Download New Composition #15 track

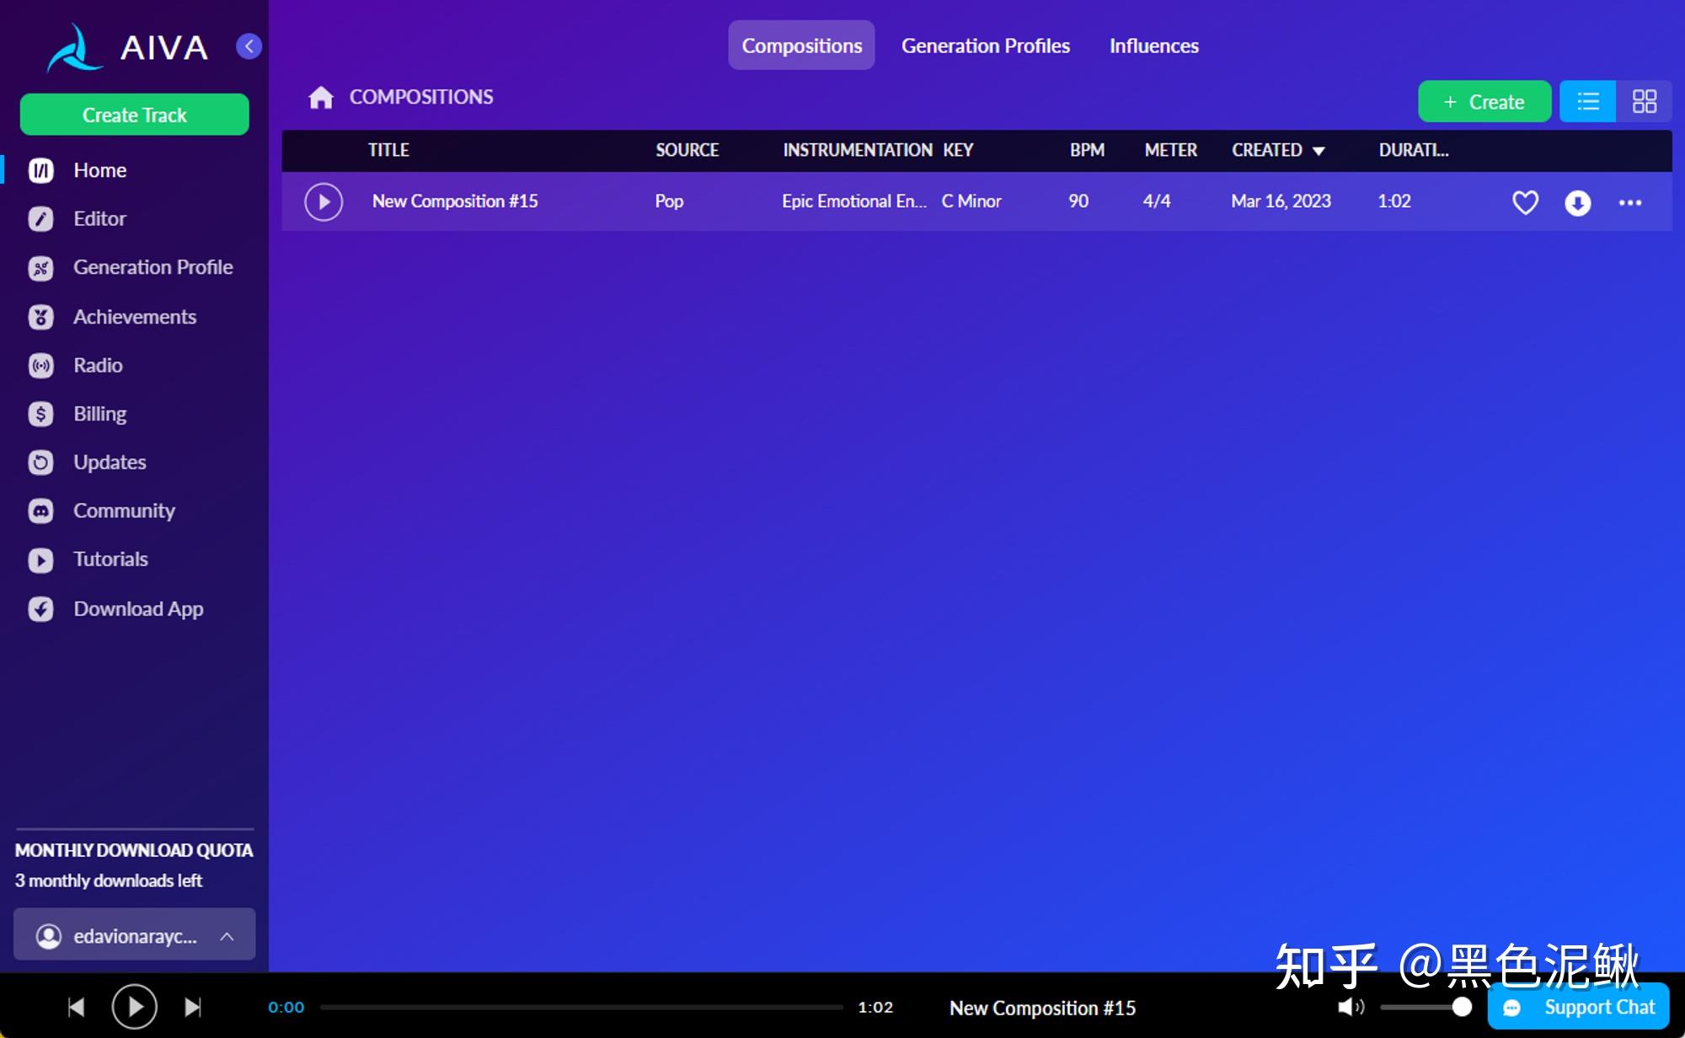(x=1577, y=202)
